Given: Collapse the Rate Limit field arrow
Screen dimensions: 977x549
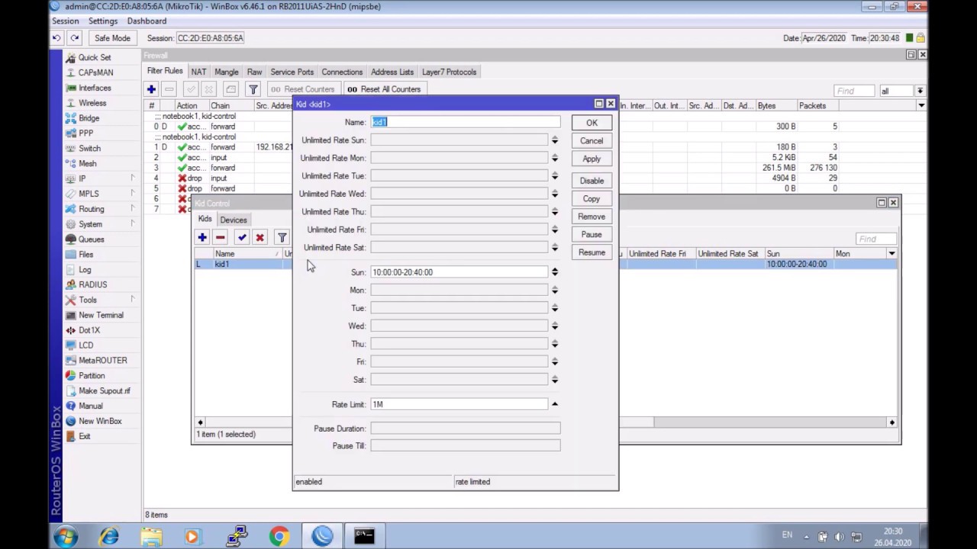Looking at the screenshot, I should point(555,404).
